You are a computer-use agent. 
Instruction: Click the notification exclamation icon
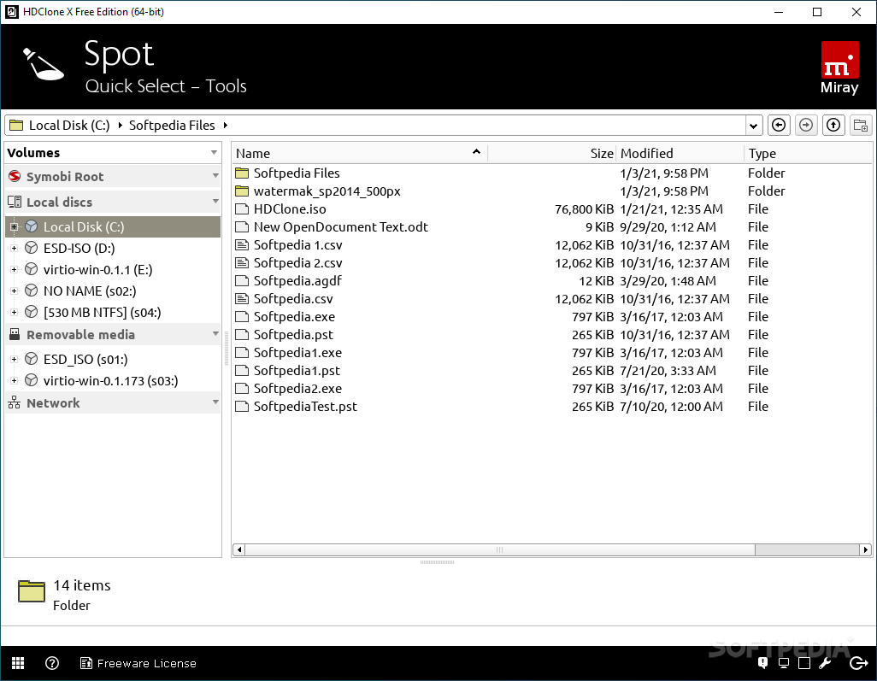(x=762, y=663)
